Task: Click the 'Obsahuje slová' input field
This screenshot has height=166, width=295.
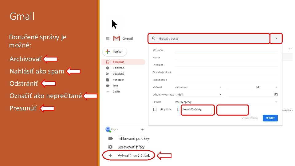Action: click(226, 72)
